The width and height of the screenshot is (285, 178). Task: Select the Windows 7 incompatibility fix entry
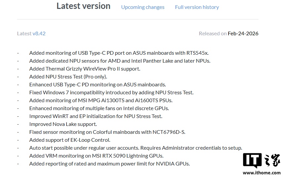(111, 92)
